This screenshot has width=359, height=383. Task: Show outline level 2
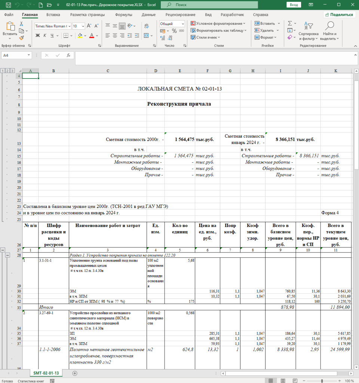[7, 71]
